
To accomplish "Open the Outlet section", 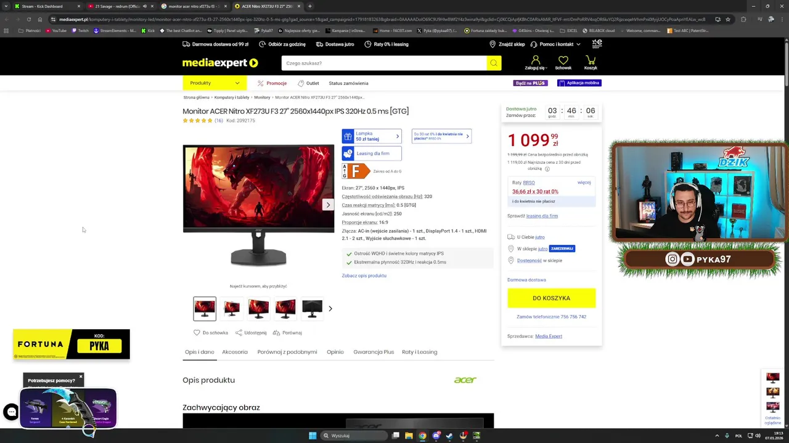I will pos(308,83).
